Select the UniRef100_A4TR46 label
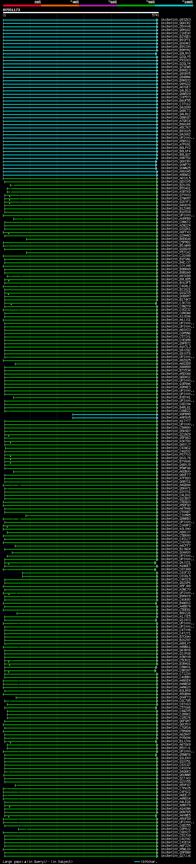Screen dimensions: 196x864 tap(176, 508)
